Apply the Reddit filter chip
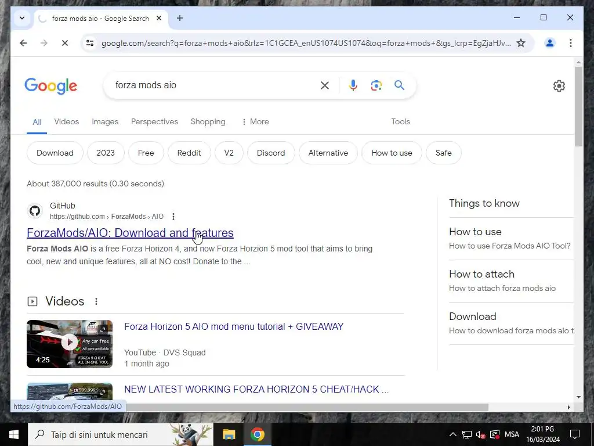The image size is (594, 446). pos(189,153)
